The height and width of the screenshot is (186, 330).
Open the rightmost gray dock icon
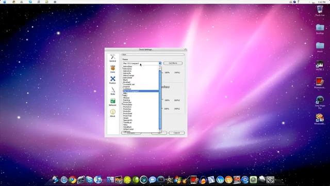pos(270,180)
